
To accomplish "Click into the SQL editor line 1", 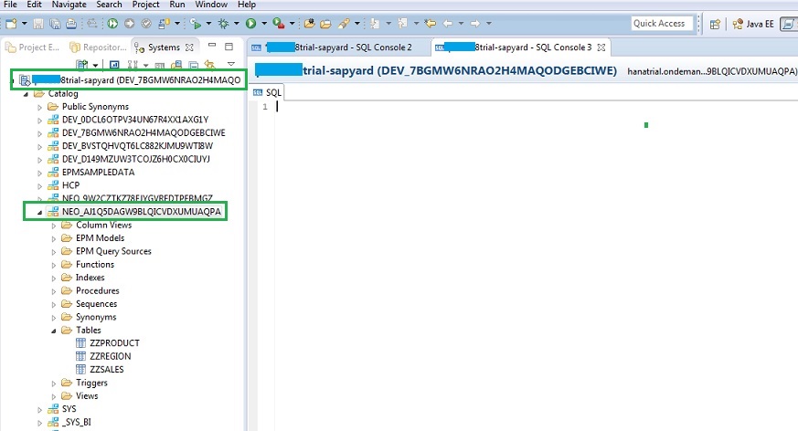I will tap(535, 107).
